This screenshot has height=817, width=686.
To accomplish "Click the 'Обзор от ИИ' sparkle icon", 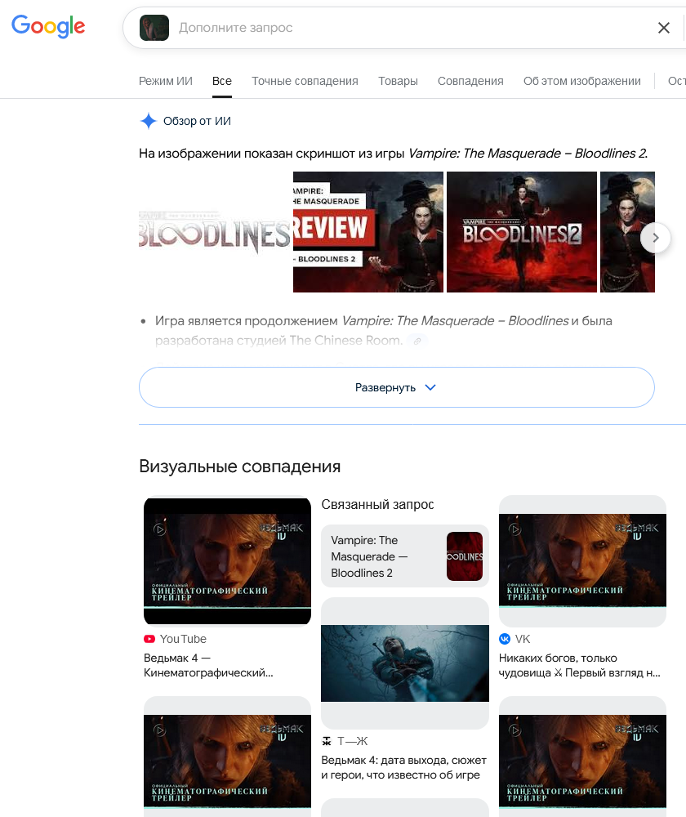I will click(x=149, y=121).
